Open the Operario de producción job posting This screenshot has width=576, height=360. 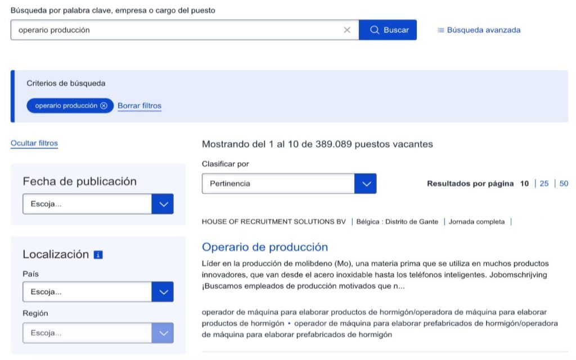265,247
